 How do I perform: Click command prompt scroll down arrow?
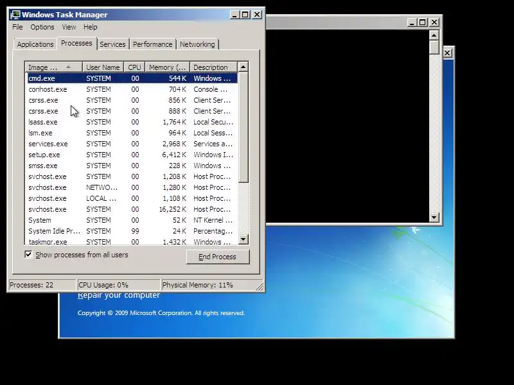pos(434,217)
